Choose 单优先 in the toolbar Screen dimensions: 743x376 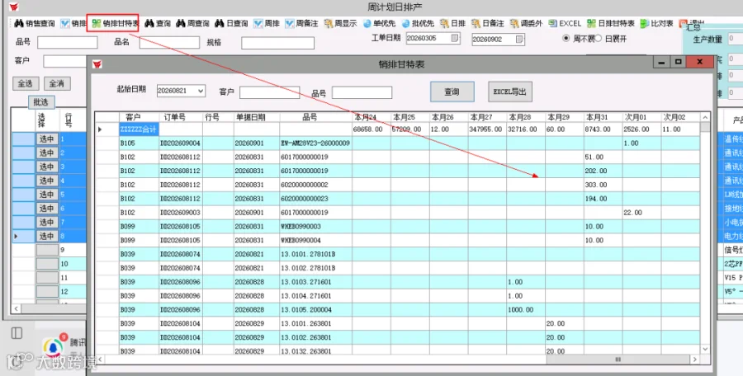(379, 23)
